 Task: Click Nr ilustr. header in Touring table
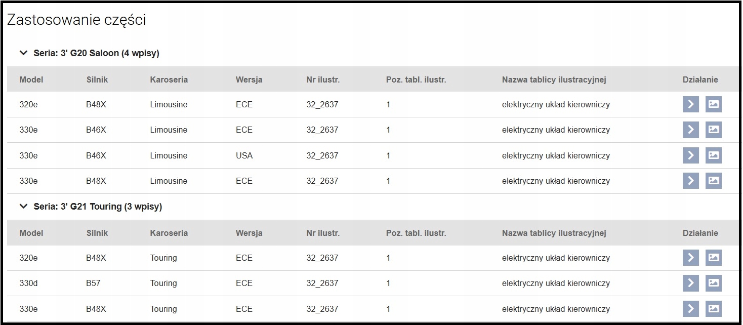point(323,233)
